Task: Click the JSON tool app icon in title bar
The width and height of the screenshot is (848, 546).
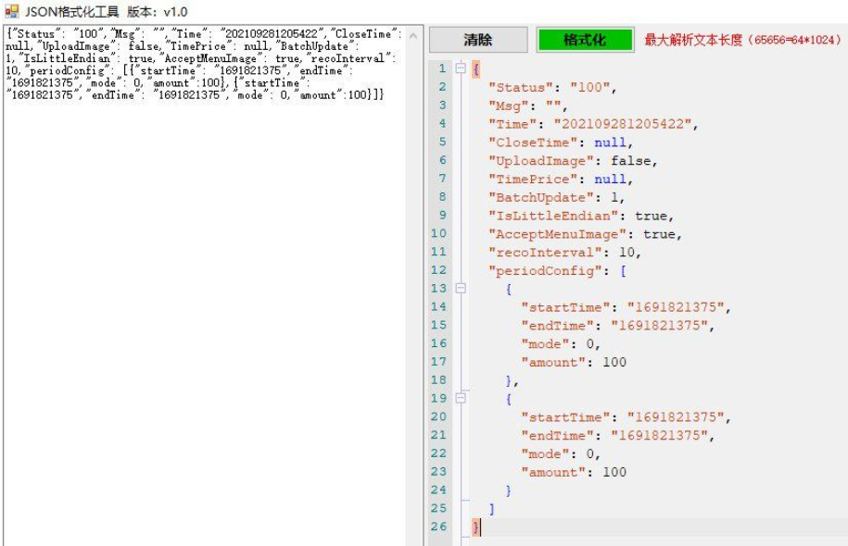Action: (x=12, y=11)
